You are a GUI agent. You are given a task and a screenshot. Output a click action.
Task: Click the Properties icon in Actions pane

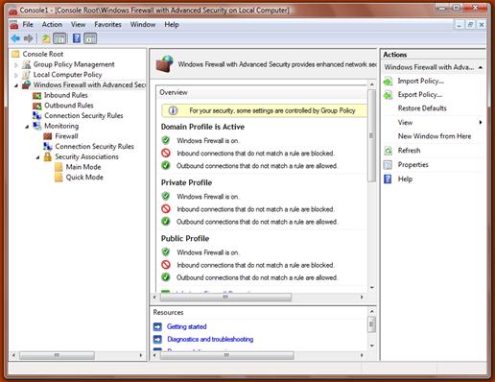388,165
